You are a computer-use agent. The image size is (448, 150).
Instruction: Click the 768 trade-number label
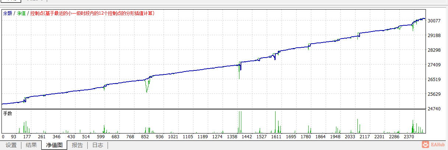click(130, 136)
